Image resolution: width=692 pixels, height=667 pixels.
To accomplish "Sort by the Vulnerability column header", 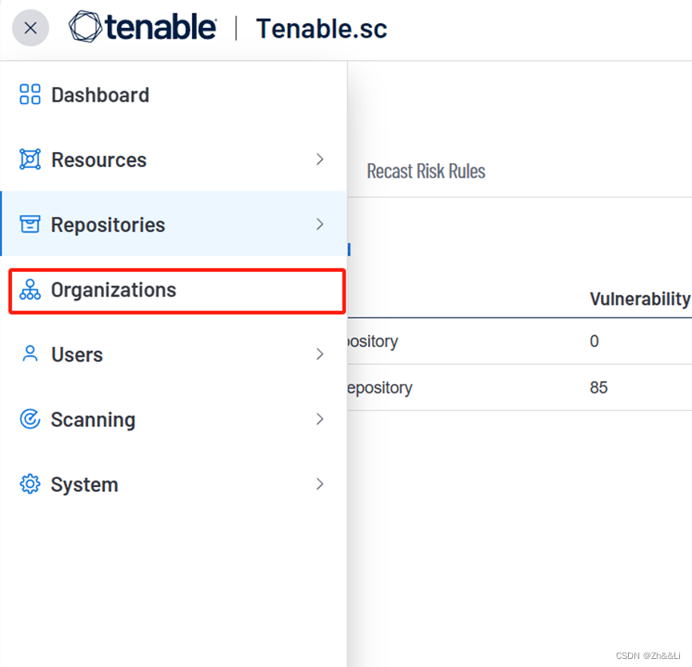I will [x=639, y=298].
